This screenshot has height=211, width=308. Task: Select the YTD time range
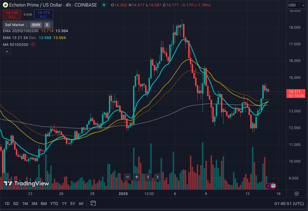(x=54, y=204)
